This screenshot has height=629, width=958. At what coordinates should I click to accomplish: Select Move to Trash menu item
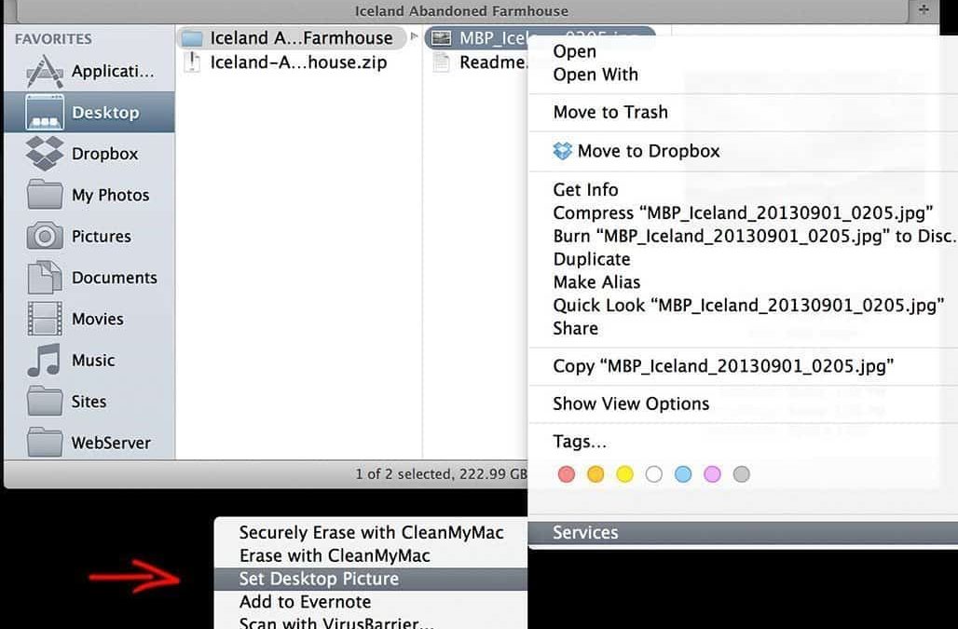click(610, 112)
